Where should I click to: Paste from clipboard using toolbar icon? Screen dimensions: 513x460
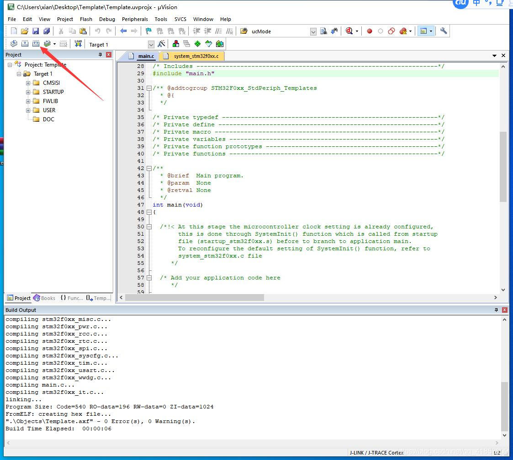(83, 31)
